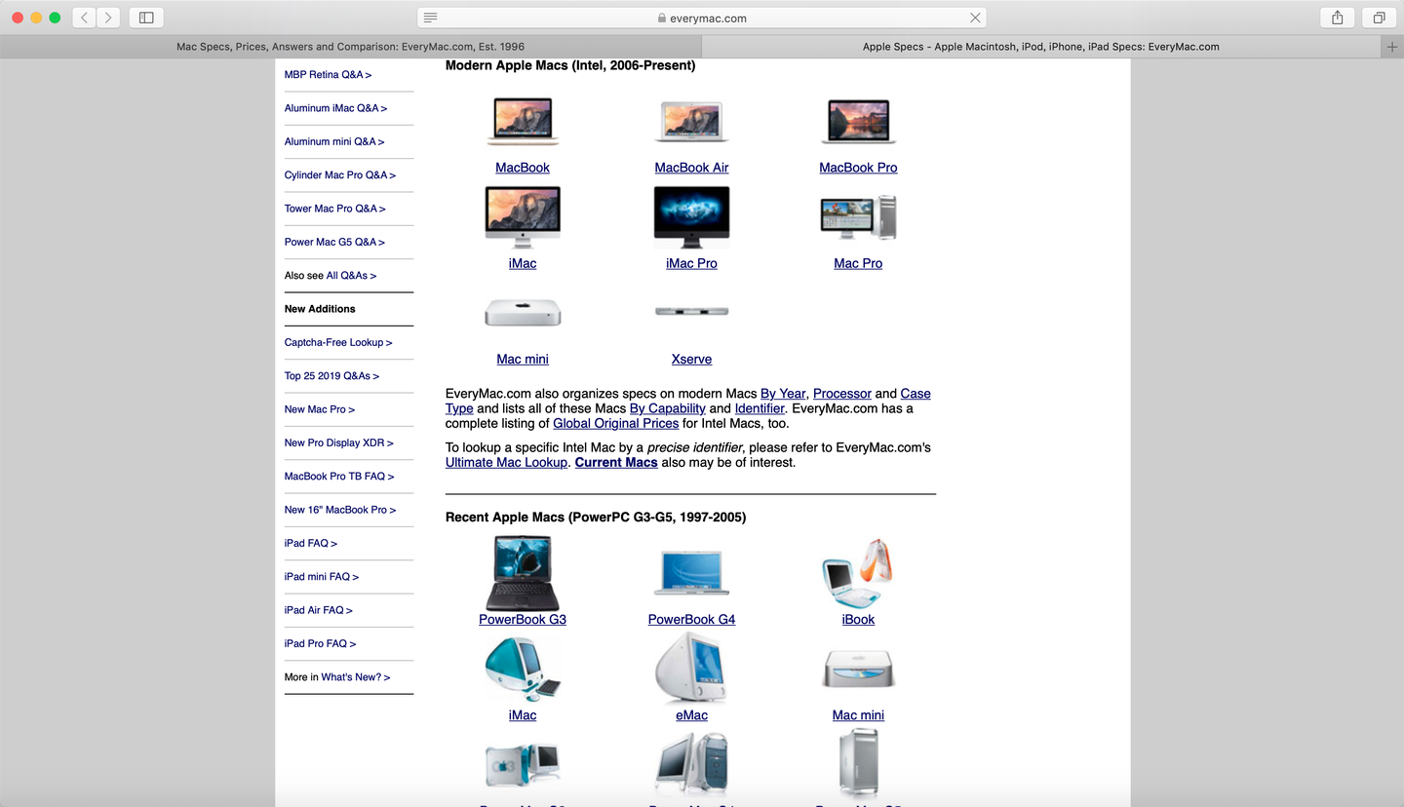The image size is (1404, 807).
Task: Open the Identifier link
Action: pyautogui.click(x=760, y=408)
